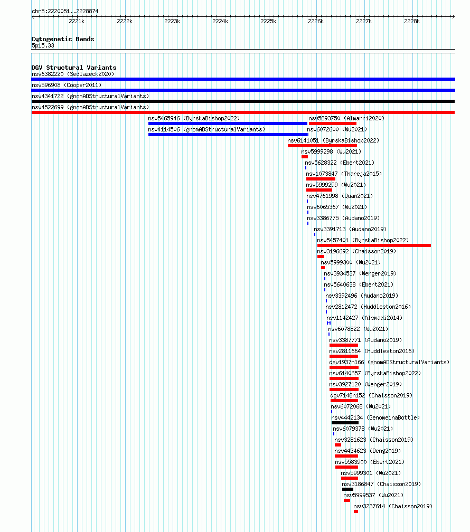Click the 2226k ruler tick label
Image resolution: width=470 pixels, height=532 pixels.
316,21
